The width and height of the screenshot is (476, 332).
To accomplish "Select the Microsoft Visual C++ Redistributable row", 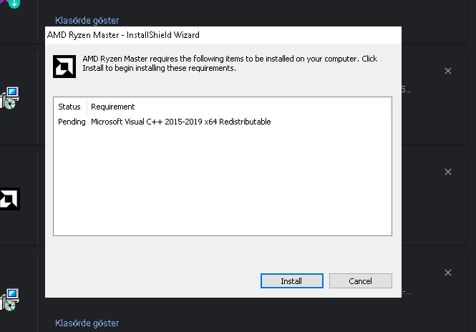I will 180,122.
